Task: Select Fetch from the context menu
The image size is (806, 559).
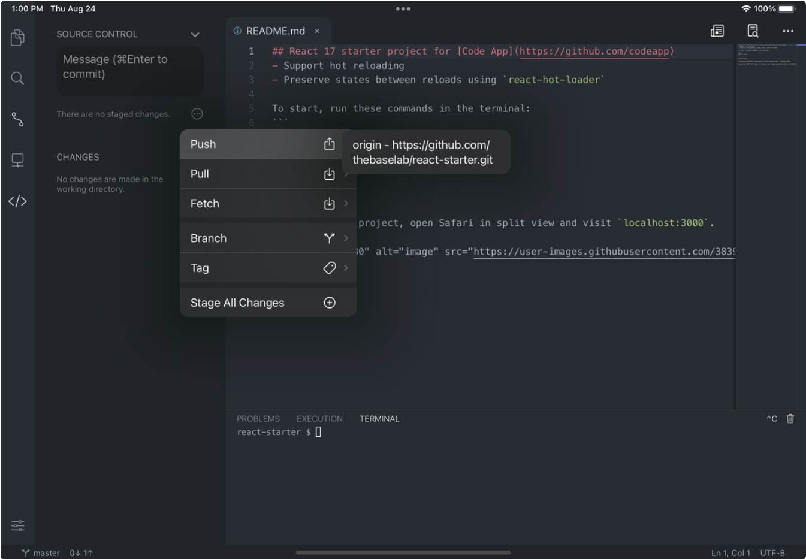Action: (x=268, y=204)
